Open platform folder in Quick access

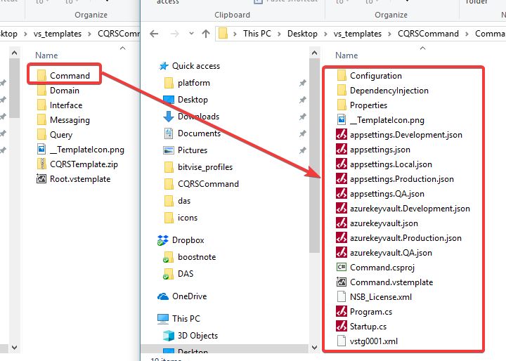187,83
